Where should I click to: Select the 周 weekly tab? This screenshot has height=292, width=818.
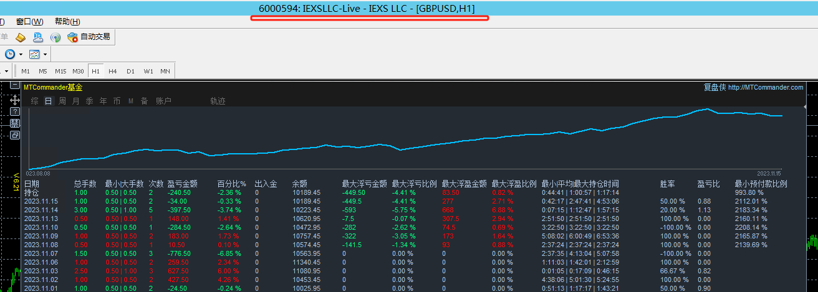62,101
